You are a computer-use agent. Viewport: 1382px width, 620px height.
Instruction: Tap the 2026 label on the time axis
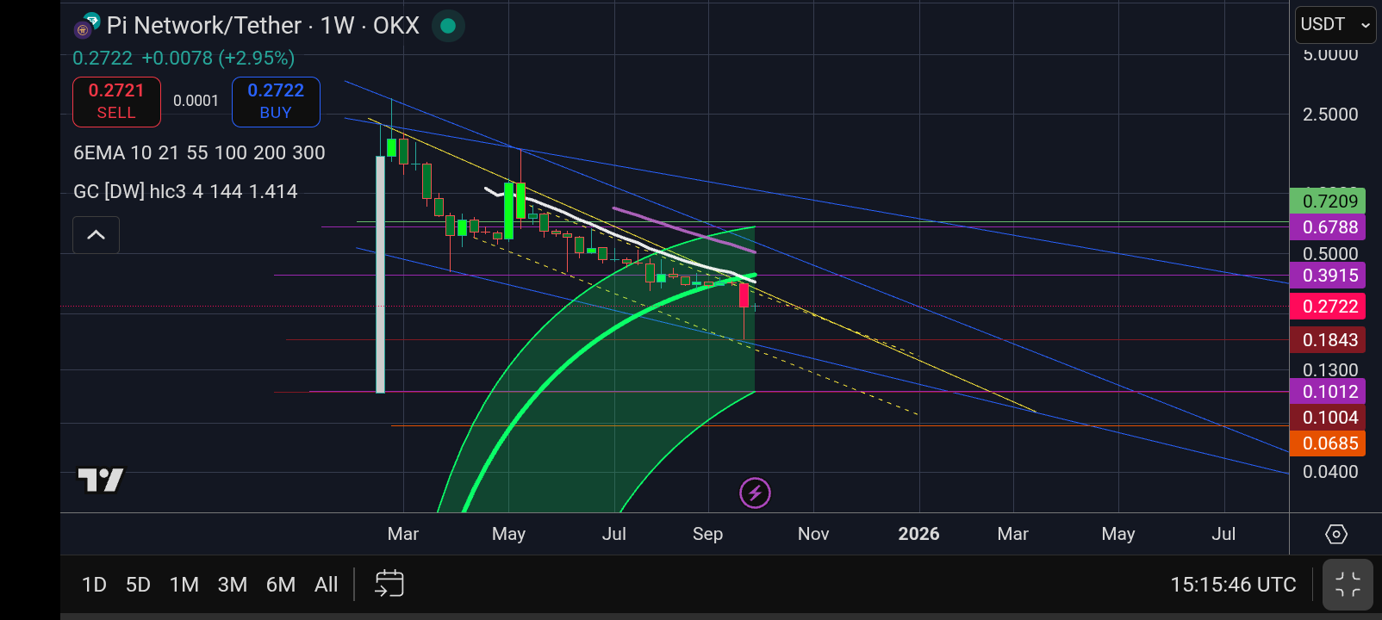point(918,534)
